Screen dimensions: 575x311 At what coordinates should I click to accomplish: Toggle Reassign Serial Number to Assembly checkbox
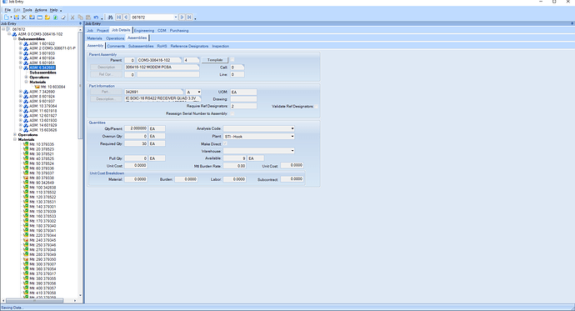point(232,113)
